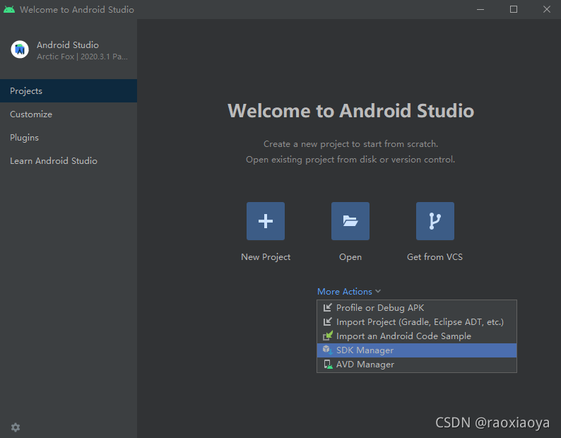Click the New Project plus icon
Viewport: 561px width, 438px height.
266,221
